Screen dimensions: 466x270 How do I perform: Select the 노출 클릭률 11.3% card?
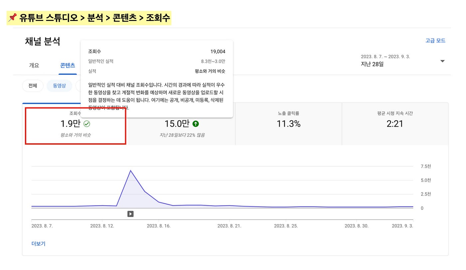pos(289,124)
